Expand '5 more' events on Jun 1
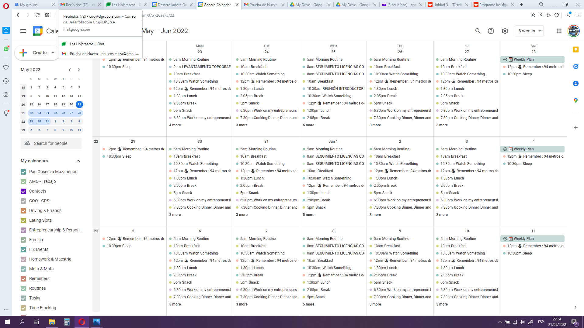Image resolution: width=584 pixels, height=328 pixels. coord(308,215)
